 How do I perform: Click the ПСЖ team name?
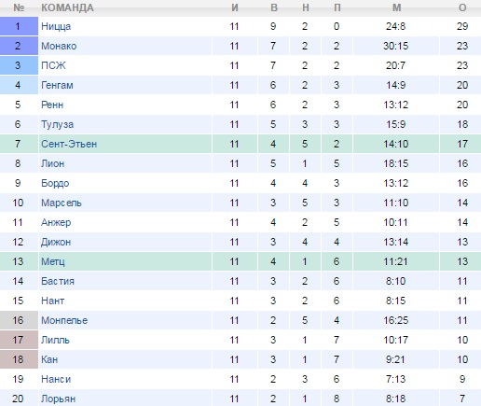pyautogui.click(x=53, y=65)
